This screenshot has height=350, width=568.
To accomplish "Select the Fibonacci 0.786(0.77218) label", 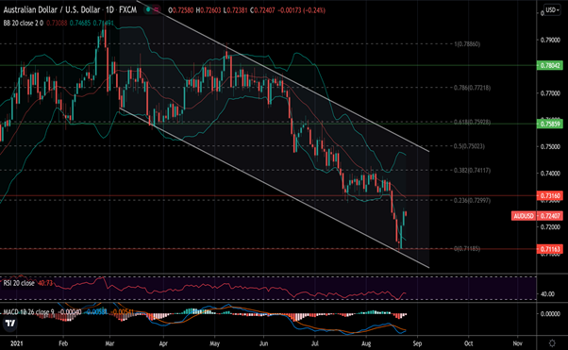I will 472,88.
